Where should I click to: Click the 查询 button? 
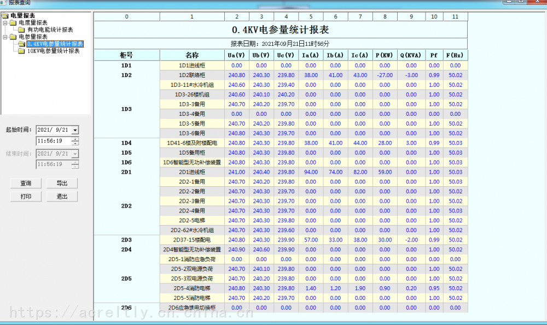[x=26, y=183]
